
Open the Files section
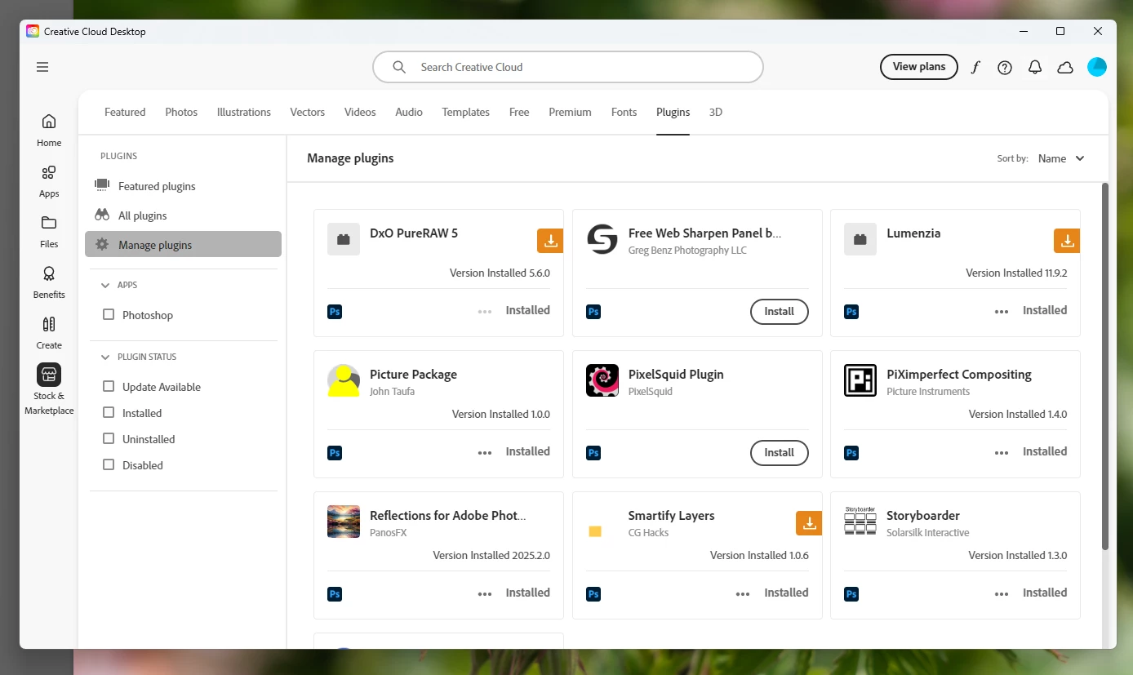pos(49,232)
